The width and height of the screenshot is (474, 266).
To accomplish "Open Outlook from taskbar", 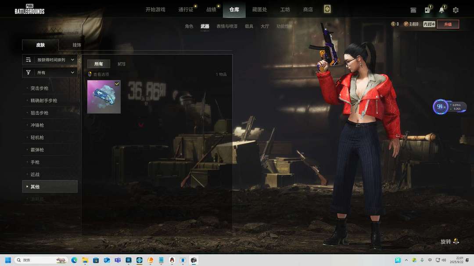I will (x=107, y=260).
